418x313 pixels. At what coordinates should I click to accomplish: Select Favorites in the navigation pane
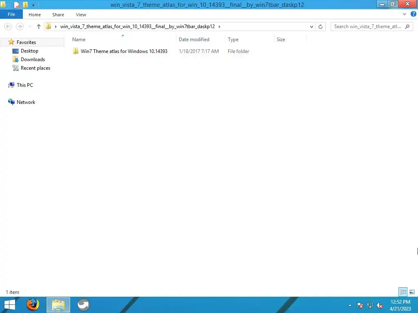point(26,42)
